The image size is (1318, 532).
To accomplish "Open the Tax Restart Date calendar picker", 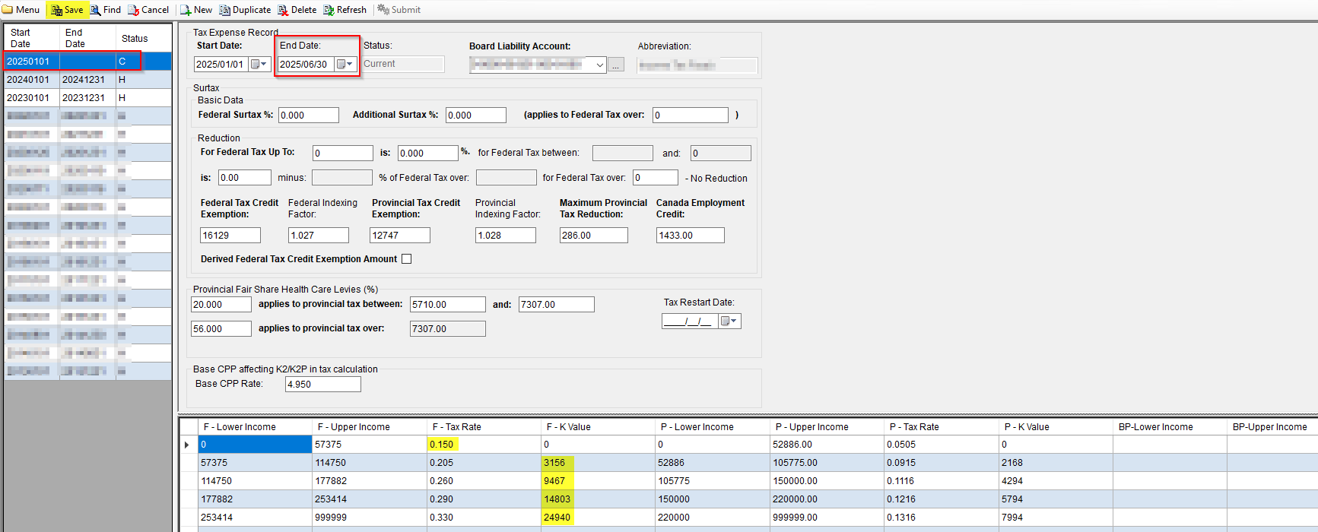I will click(729, 321).
